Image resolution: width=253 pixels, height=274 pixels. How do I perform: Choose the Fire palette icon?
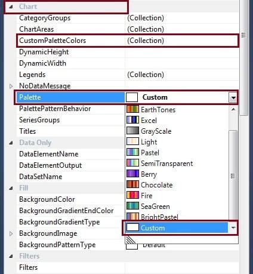[x=132, y=195]
